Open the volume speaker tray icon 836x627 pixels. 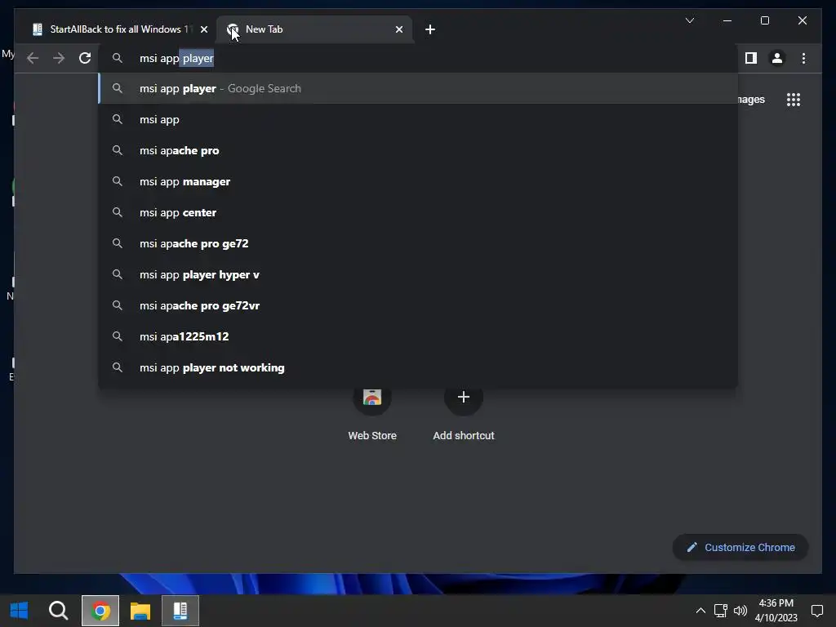740,611
